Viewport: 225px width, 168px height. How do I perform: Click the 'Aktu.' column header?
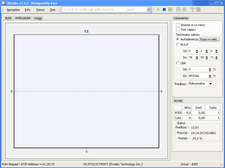click(187, 108)
